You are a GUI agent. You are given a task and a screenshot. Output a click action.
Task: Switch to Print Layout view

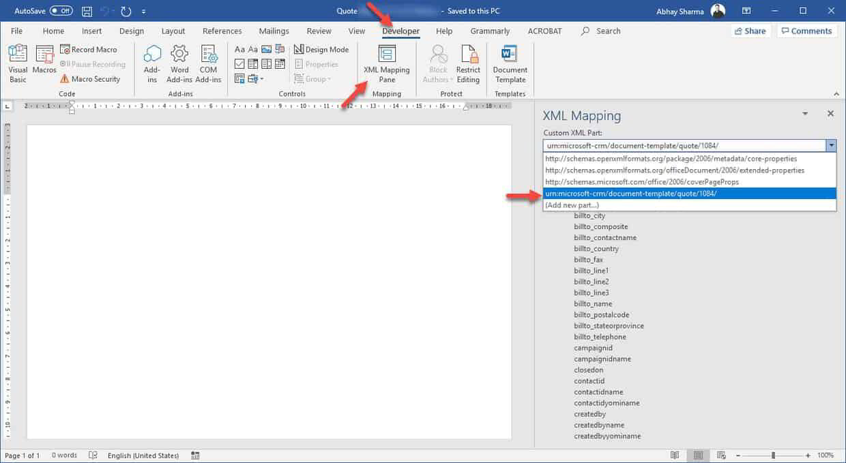(698, 455)
